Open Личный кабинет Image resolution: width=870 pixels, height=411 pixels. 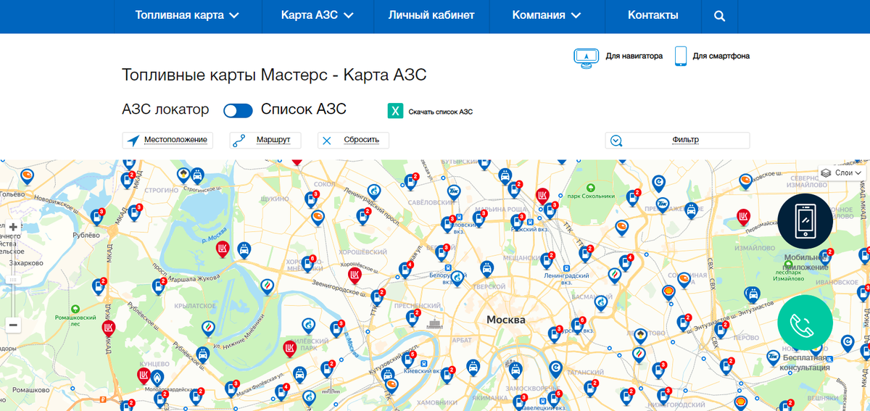[x=431, y=16]
